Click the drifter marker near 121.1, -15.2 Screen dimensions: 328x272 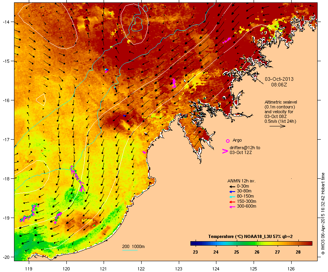point(106,70)
